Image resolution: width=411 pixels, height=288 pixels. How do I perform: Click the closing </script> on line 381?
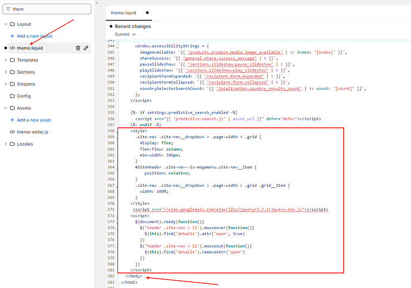141,270
